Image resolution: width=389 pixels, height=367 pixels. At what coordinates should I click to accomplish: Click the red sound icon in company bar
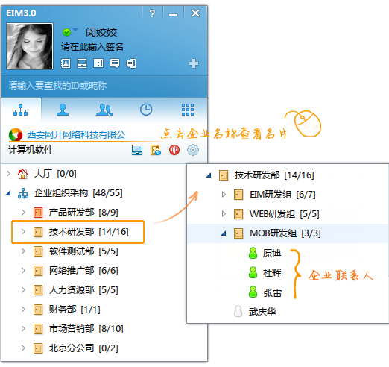tap(174, 150)
